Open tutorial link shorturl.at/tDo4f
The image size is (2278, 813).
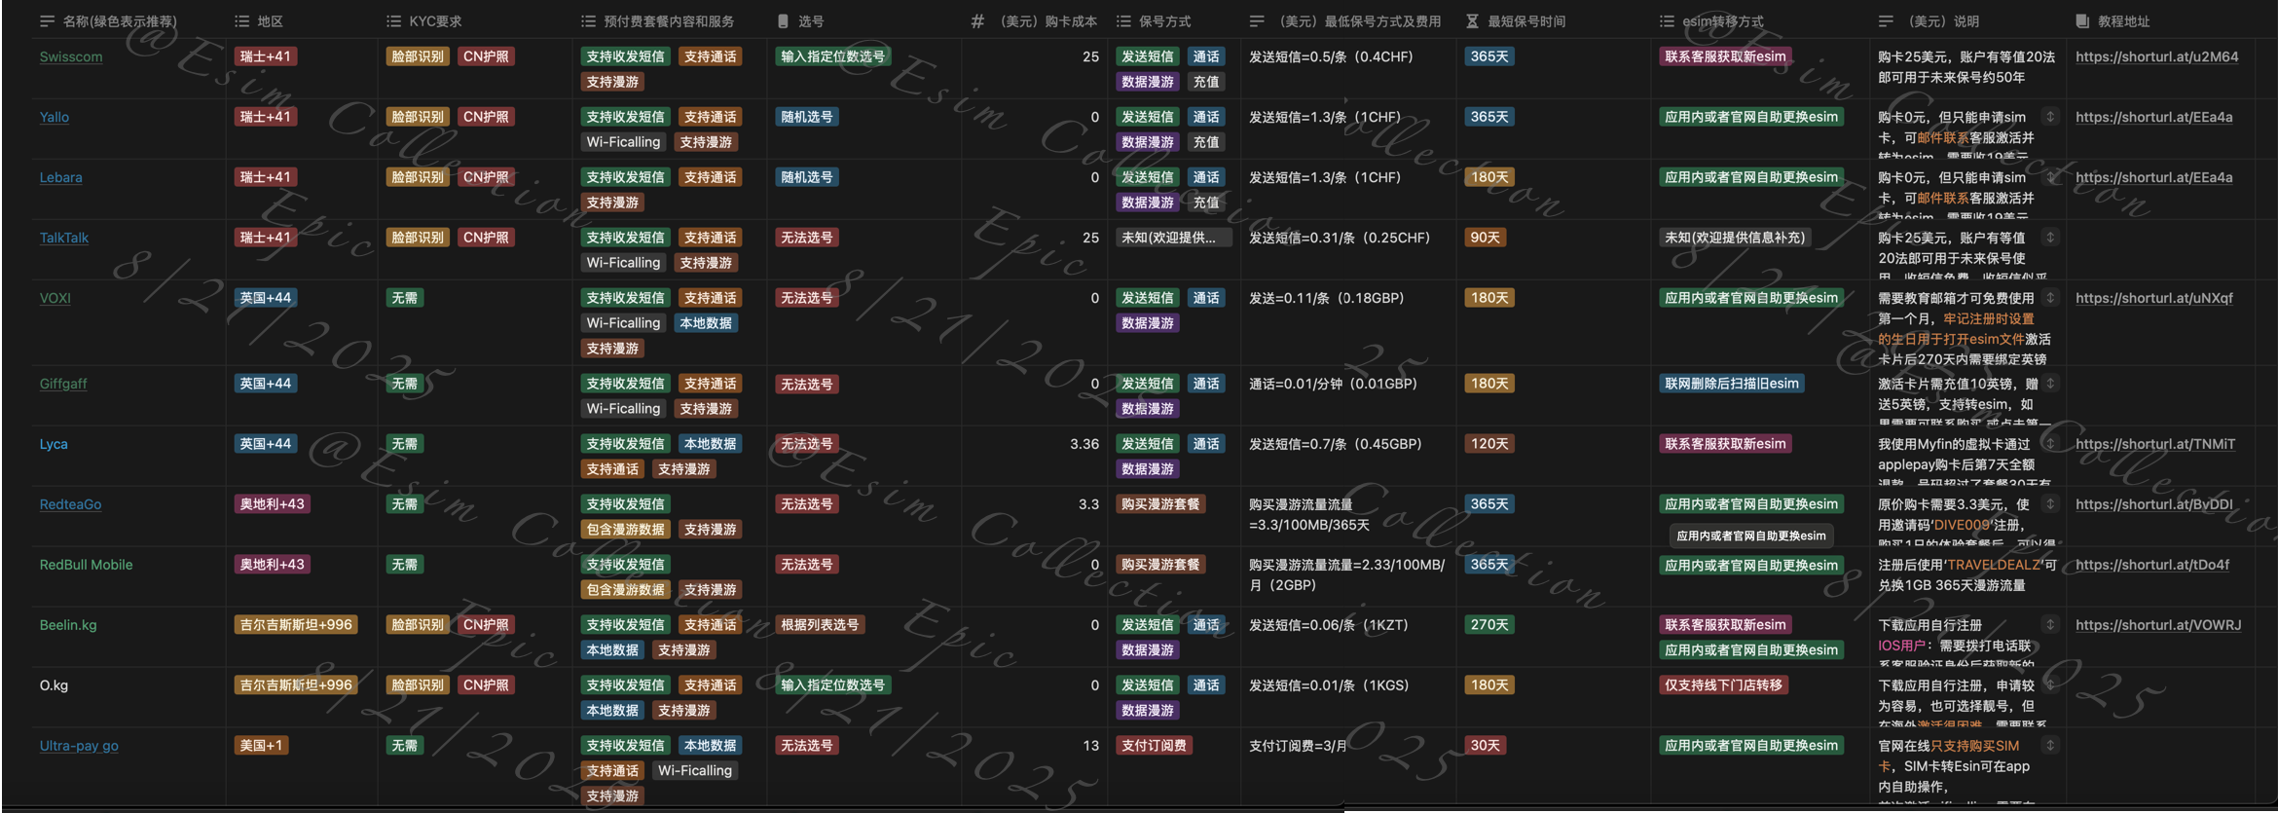(2151, 565)
